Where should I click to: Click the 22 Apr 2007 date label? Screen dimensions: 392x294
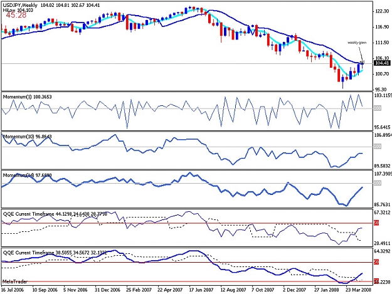click(x=170, y=290)
